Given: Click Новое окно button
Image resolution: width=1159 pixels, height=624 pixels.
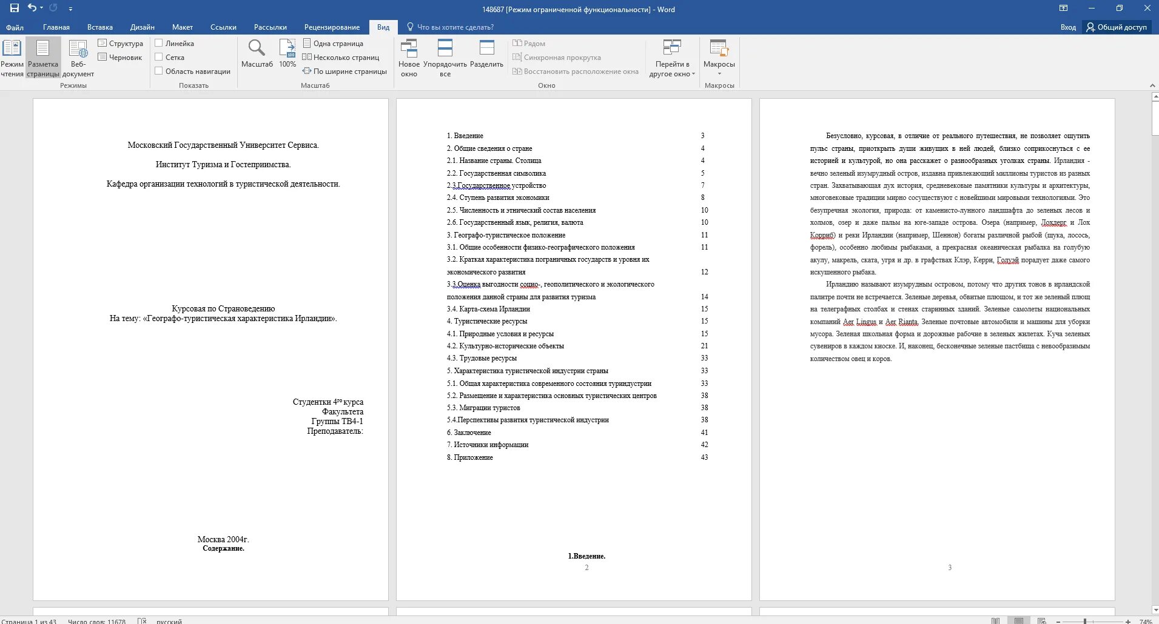Looking at the screenshot, I should tap(409, 58).
